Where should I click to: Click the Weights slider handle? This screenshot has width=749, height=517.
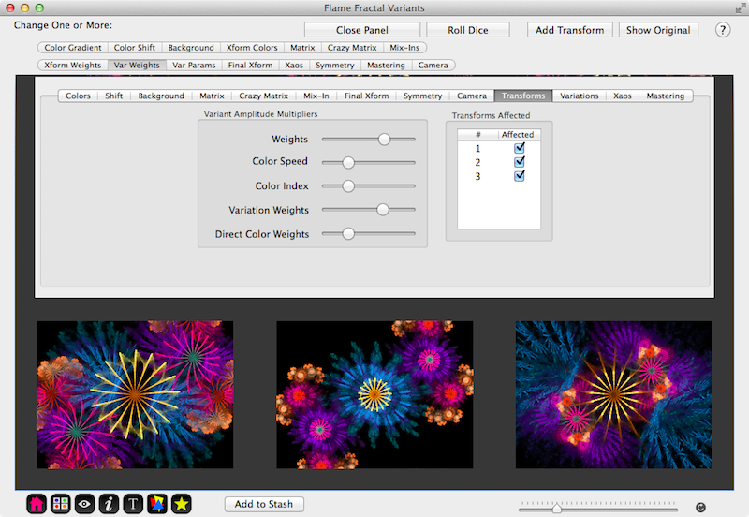click(x=384, y=139)
